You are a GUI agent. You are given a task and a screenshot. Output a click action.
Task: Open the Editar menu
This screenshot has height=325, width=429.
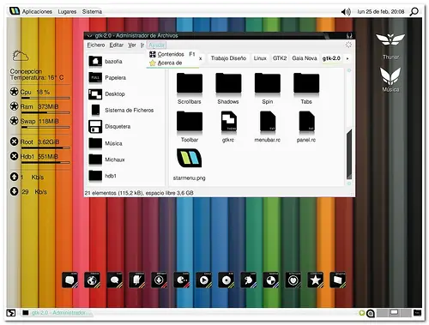pyautogui.click(x=117, y=45)
